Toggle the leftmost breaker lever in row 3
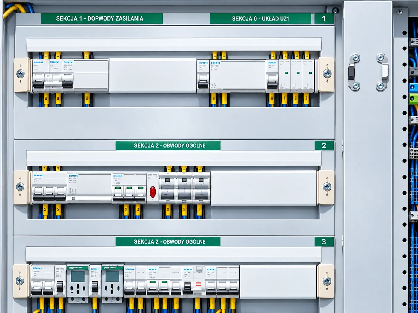This screenshot has height=313, width=418. pyautogui.click(x=36, y=289)
